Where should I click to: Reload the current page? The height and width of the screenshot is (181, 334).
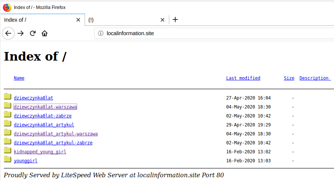33,33
